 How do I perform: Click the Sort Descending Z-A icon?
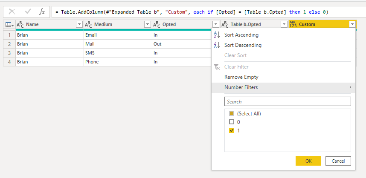tap(217, 45)
